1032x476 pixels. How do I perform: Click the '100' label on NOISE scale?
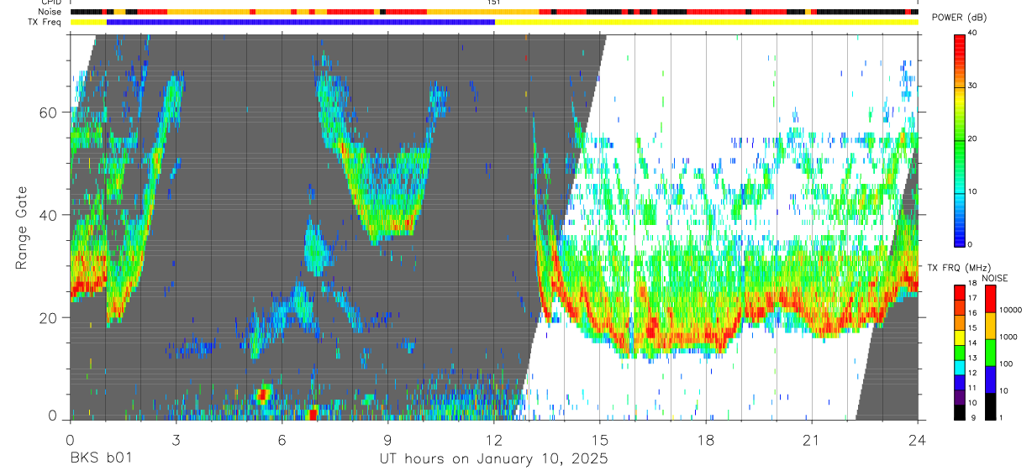pos(1006,364)
